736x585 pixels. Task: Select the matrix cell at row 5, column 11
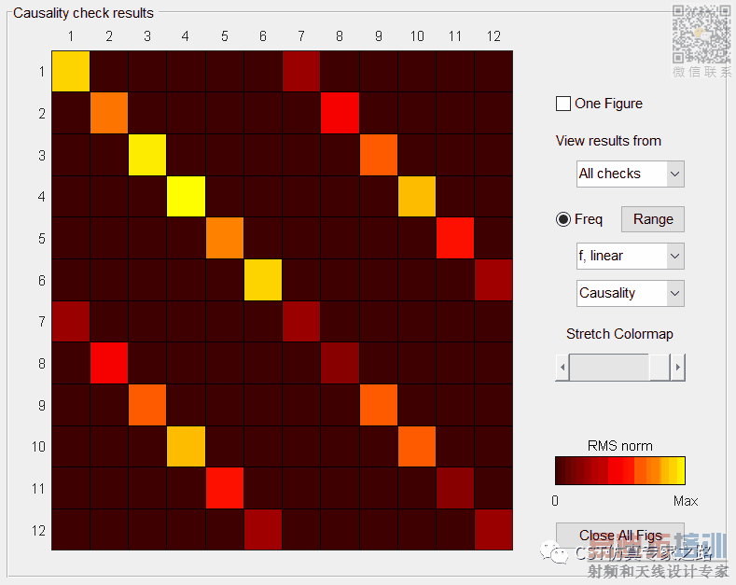(x=455, y=238)
